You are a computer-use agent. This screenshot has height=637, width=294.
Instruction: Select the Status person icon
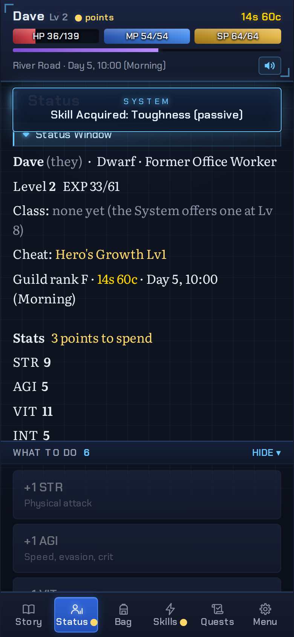(x=77, y=609)
